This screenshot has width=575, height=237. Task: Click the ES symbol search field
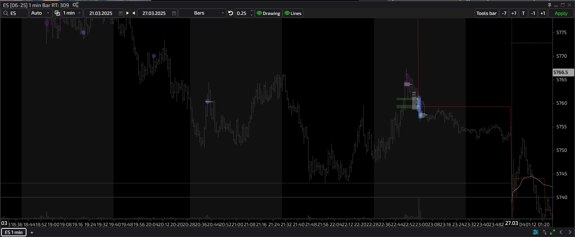point(15,13)
